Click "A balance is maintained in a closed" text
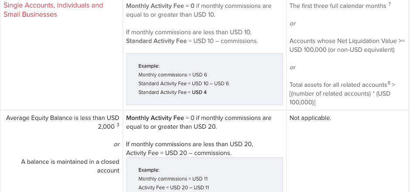 click(70, 161)
